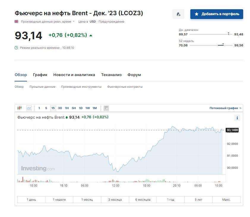Open the chart news panel icon
The image size is (250, 217).
coord(106,108)
